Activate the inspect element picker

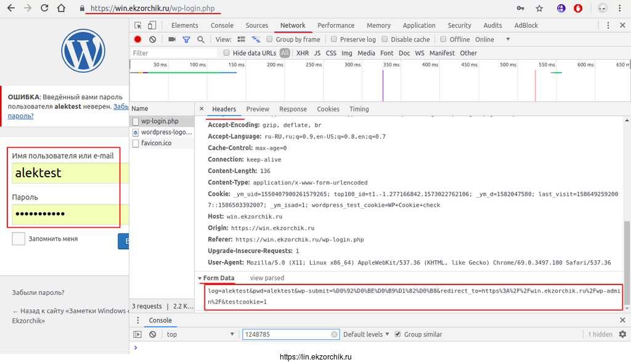[138, 25]
